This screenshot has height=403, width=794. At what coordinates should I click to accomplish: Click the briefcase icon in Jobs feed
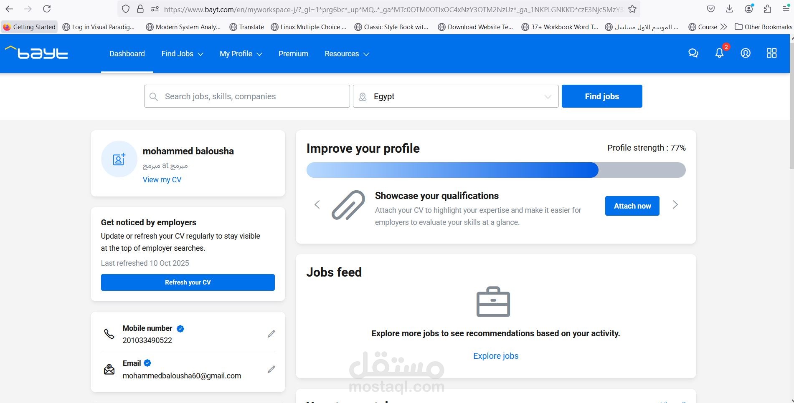pos(493,302)
